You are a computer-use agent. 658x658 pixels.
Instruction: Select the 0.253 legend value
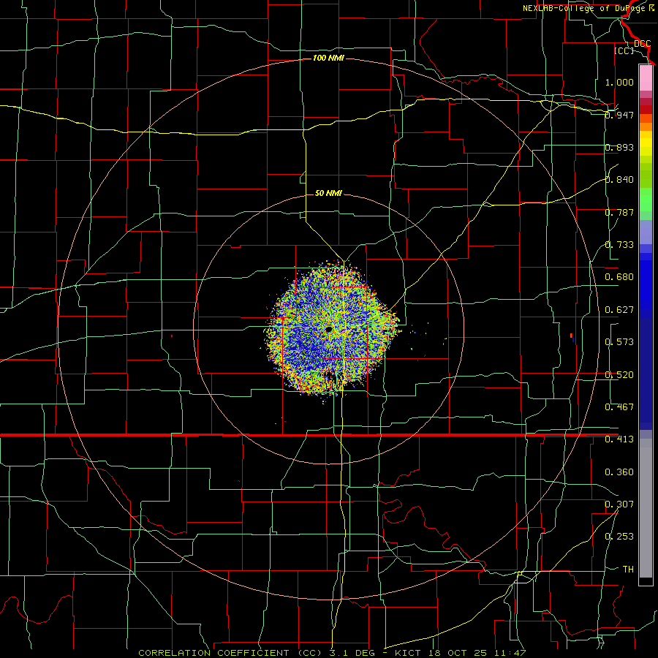pyautogui.click(x=619, y=537)
